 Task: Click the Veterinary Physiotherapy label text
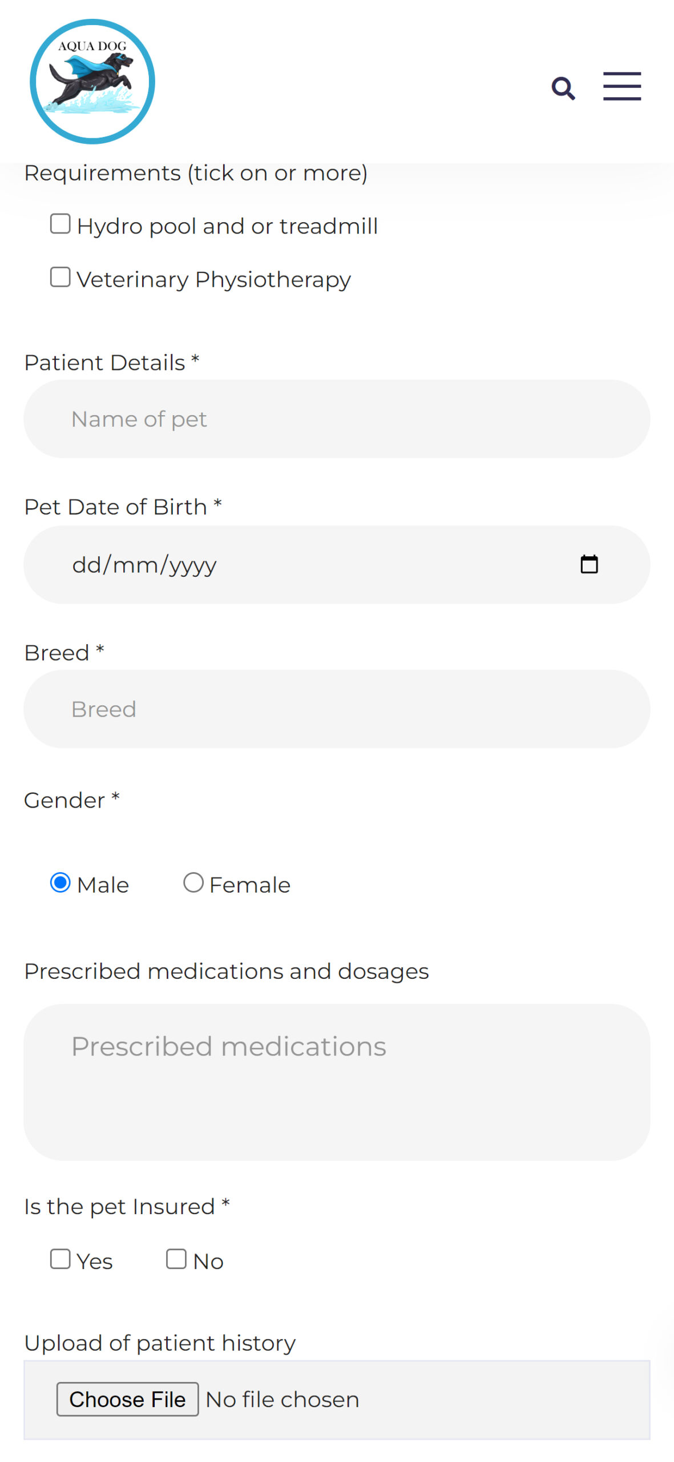click(213, 280)
